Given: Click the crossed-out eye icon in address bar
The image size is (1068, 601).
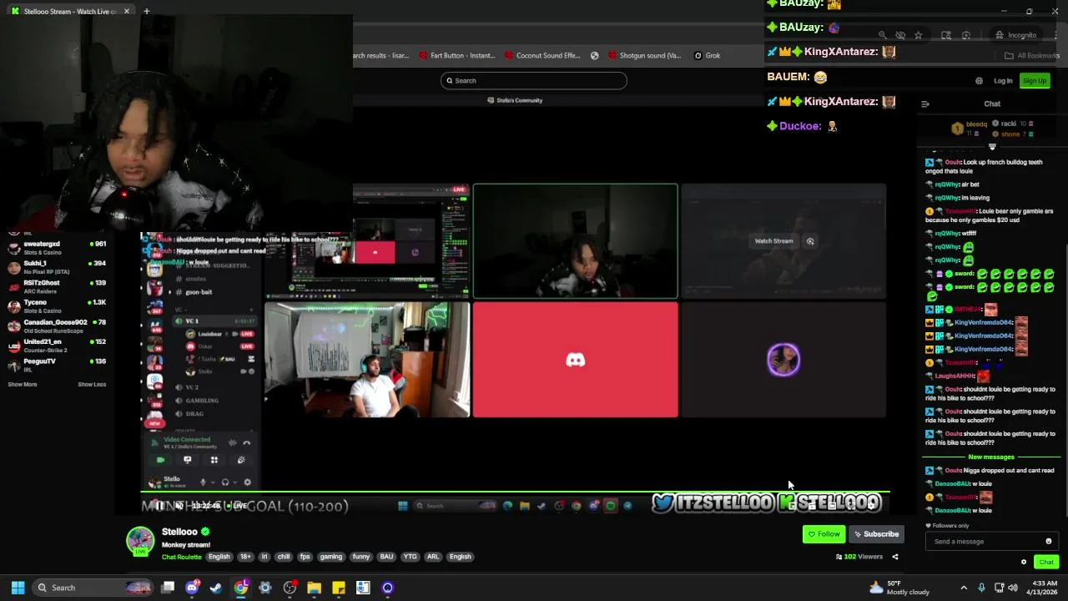Looking at the screenshot, I should 900,35.
